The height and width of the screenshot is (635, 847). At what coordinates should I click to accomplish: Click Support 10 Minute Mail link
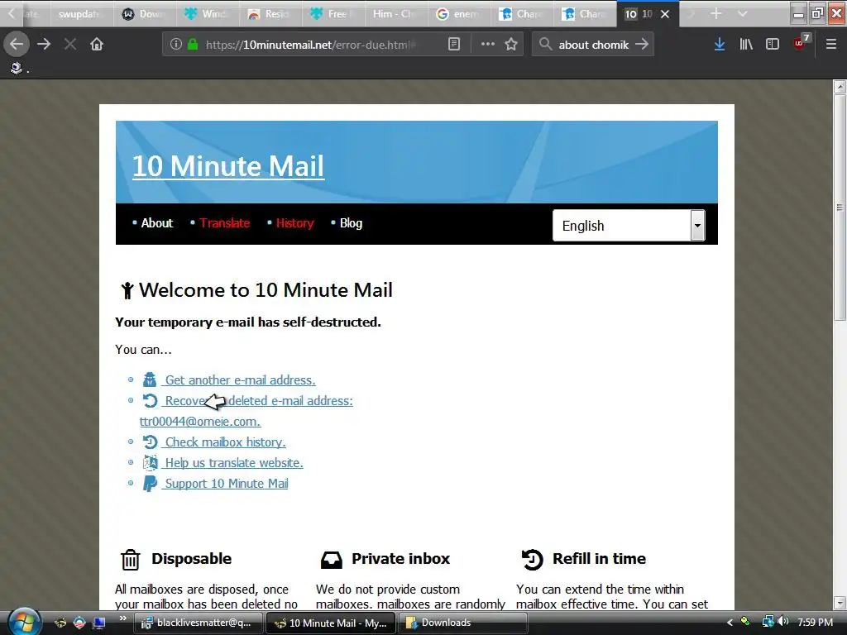point(227,483)
